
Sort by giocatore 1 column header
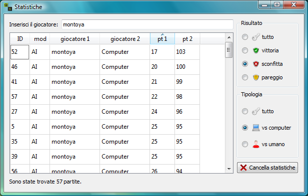75,38
